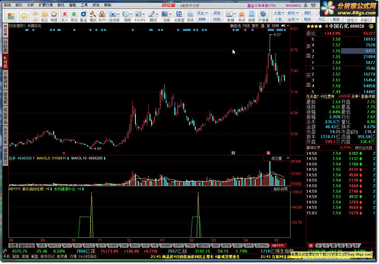This screenshot has width=379, height=264.
Task: Open the 全球 global dropdown
Action: [x=293, y=19]
